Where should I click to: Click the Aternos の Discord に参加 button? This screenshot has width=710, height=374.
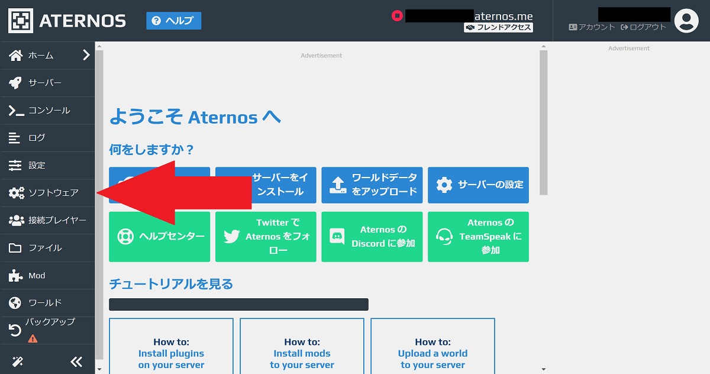pyautogui.click(x=372, y=237)
